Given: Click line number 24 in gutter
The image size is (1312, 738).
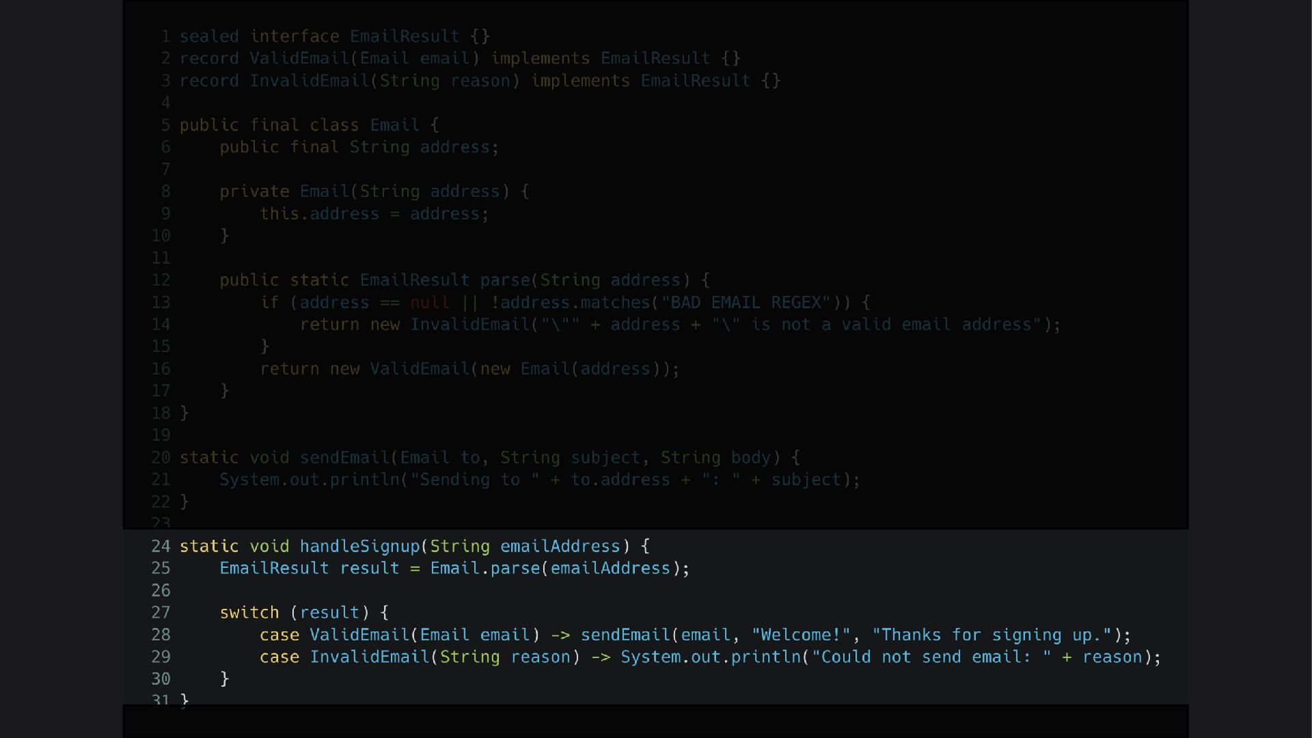Looking at the screenshot, I should point(161,547).
